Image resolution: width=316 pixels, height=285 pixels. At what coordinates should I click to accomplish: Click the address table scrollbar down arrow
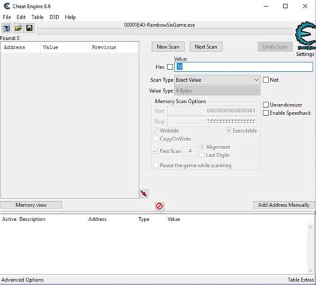[x=311, y=270]
